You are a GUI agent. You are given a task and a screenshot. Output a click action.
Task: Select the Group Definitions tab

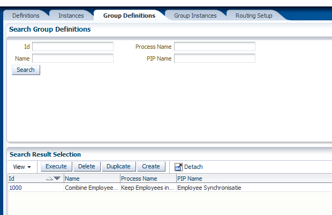129,16
